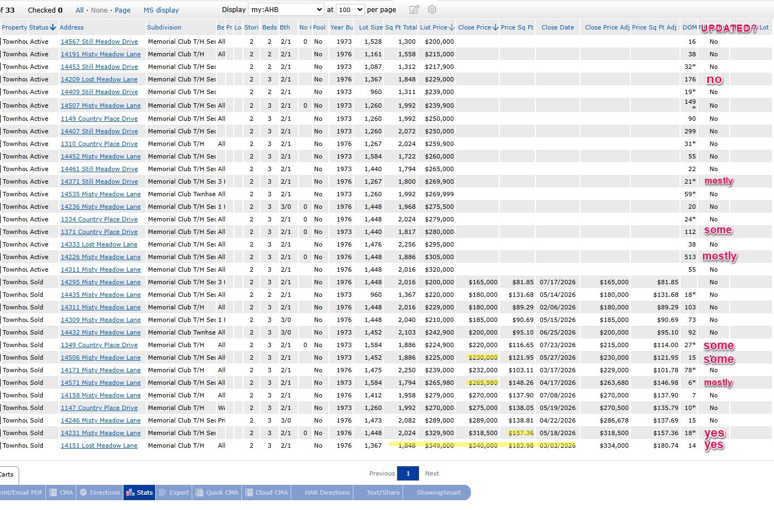This screenshot has width=774, height=510.
Task: Toggle the Status column sort arrow
Action: click(x=53, y=27)
